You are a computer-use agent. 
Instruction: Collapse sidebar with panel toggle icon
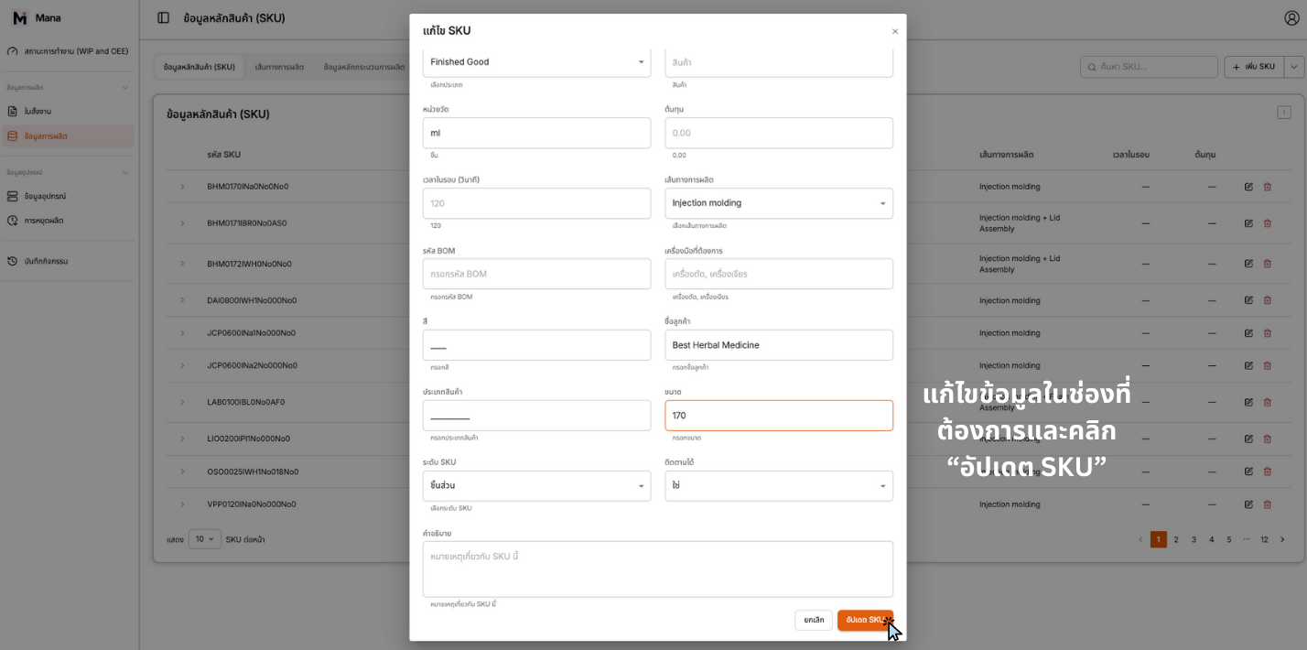(x=161, y=17)
